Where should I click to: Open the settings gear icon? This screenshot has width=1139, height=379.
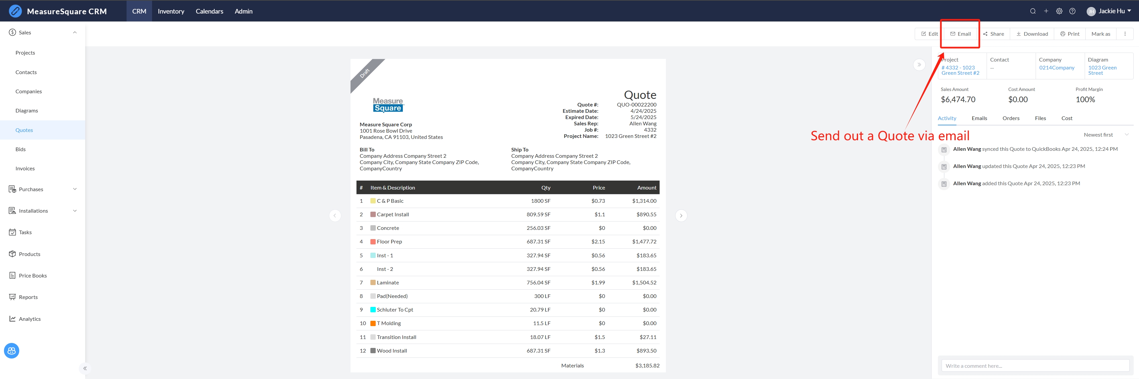[x=1059, y=11]
